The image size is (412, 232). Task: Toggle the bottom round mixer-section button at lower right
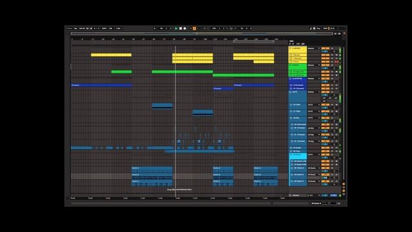(x=344, y=194)
